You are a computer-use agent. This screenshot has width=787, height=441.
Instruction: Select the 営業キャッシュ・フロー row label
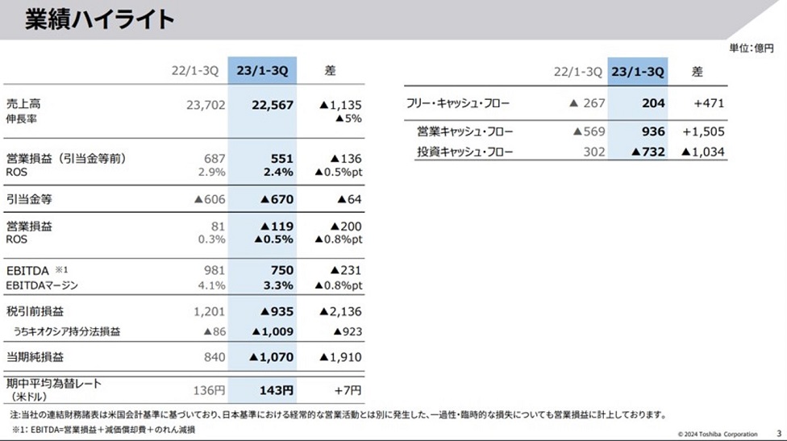(x=464, y=131)
